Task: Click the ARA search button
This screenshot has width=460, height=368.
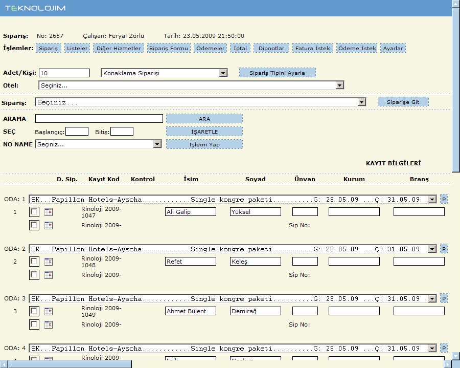Action: pos(204,119)
